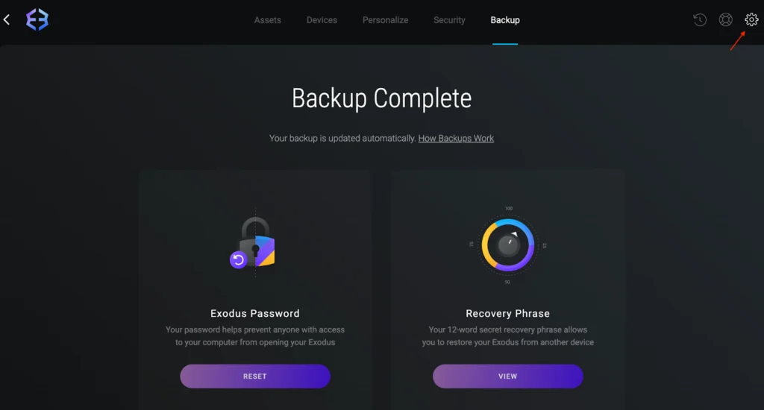Open the Personalize tab
This screenshot has height=410, width=764.
[386, 20]
